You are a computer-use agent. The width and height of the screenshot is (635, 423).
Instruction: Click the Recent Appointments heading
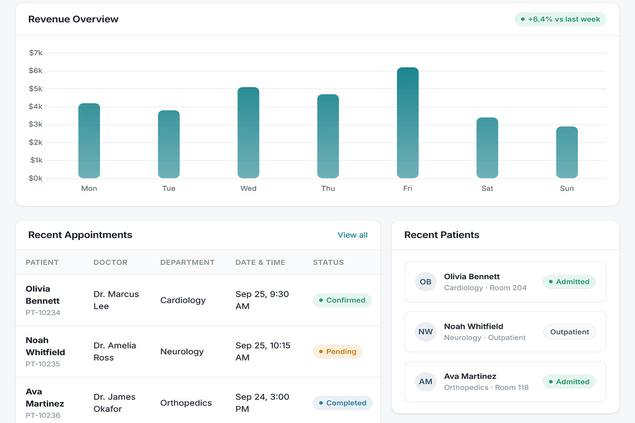click(80, 235)
